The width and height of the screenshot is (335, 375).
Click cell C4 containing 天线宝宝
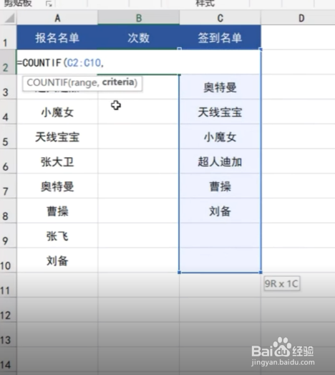coord(220,111)
